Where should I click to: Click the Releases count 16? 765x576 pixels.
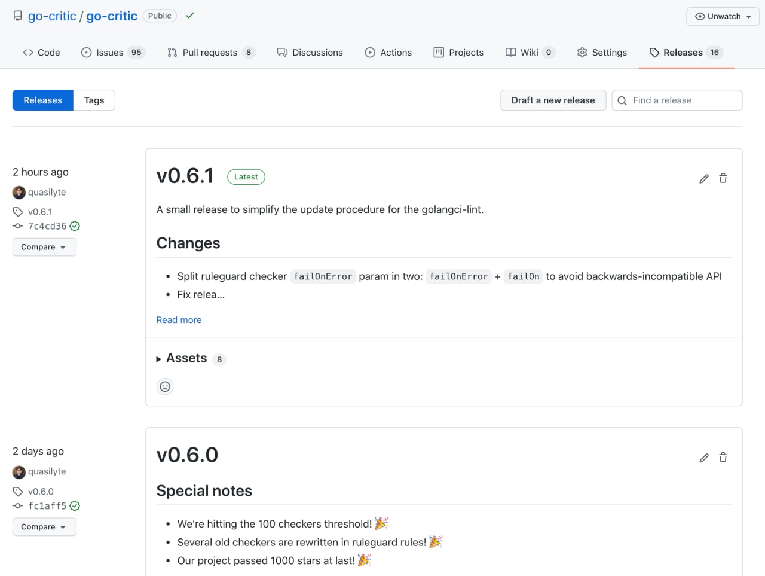click(715, 53)
